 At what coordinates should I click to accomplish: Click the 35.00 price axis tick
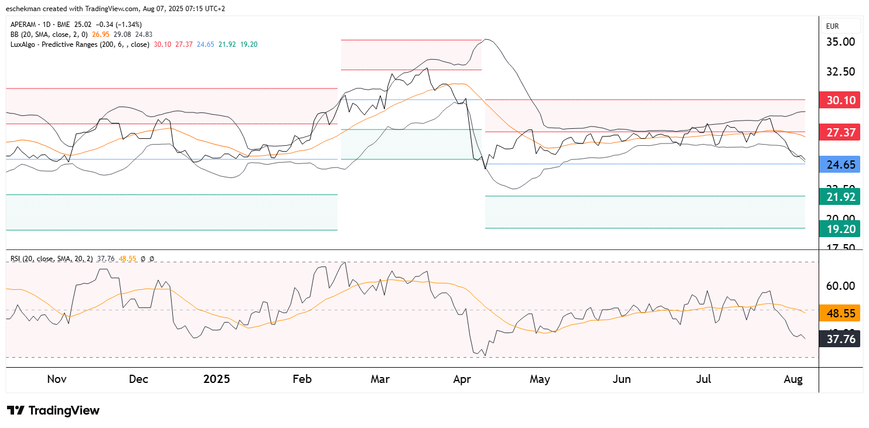click(840, 42)
